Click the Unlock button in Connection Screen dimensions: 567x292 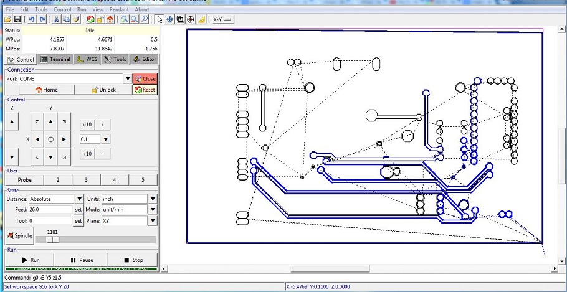click(x=103, y=90)
